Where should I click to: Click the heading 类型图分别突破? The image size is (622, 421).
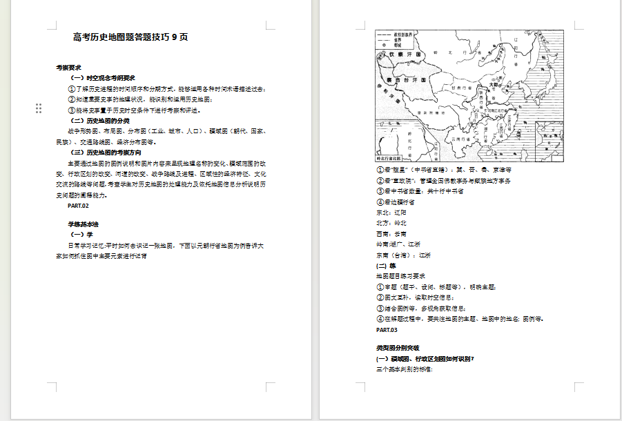pyautogui.click(x=398, y=349)
